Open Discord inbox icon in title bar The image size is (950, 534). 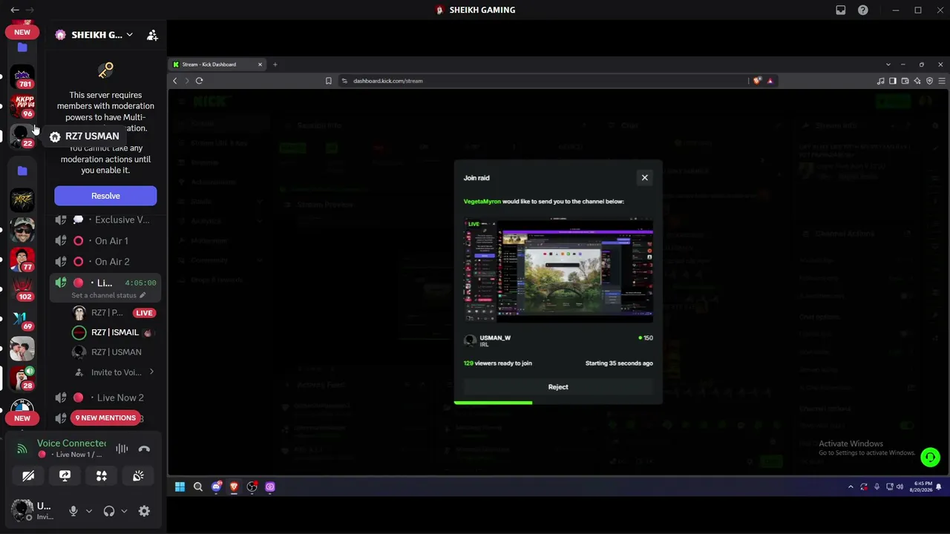tap(841, 10)
